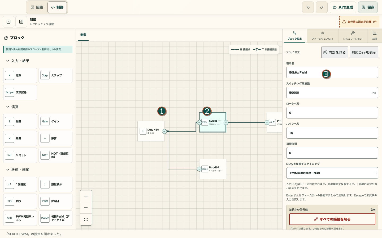Edit the ハイレベル field
The height and width of the screenshot is (238, 382).
click(x=332, y=133)
